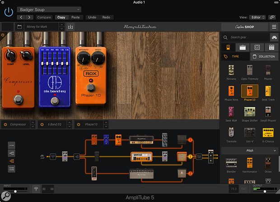Click the Search gear field
This screenshot has width=280, height=202.
pyautogui.click(x=246, y=37)
